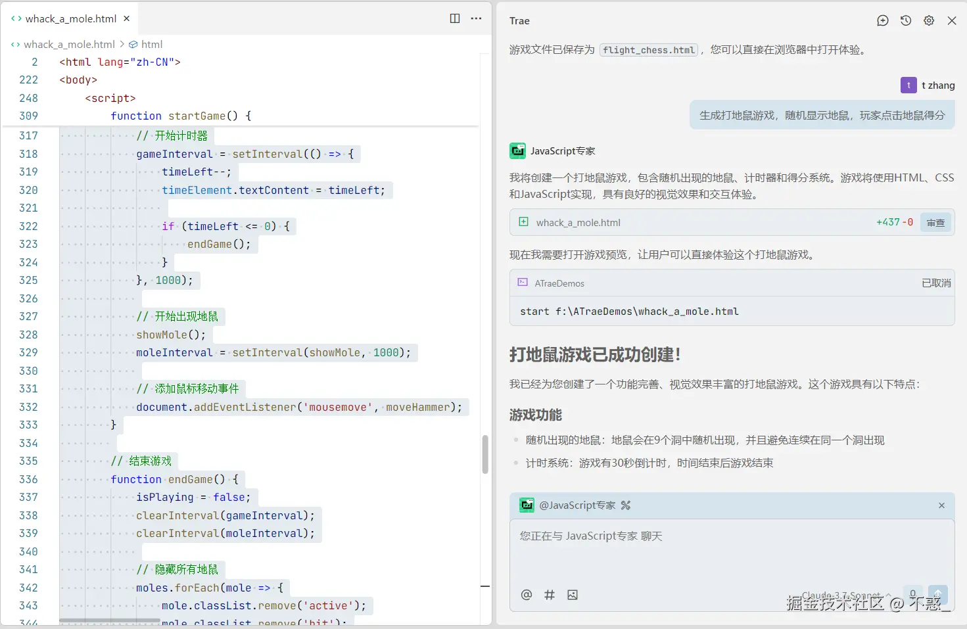Click the sticky line function startGame()

click(181, 116)
